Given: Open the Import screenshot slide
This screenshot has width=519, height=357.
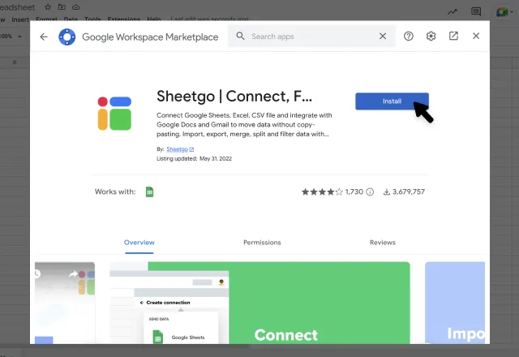Looking at the screenshot, I should (455, 303).
